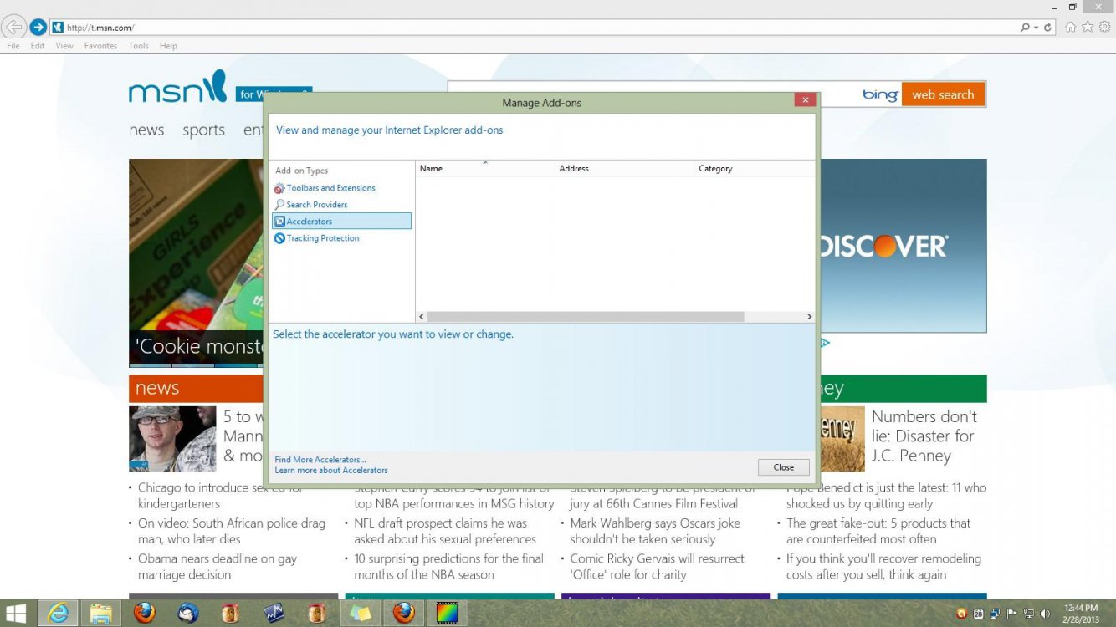Click the first Firefox taskbar icon
Image resolution: width=1116 pixels, height=627 pixels.
click(145, 613)
